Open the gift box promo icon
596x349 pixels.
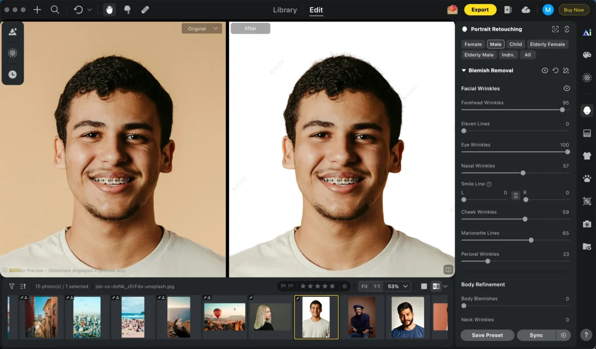click(x=452, y=9)
